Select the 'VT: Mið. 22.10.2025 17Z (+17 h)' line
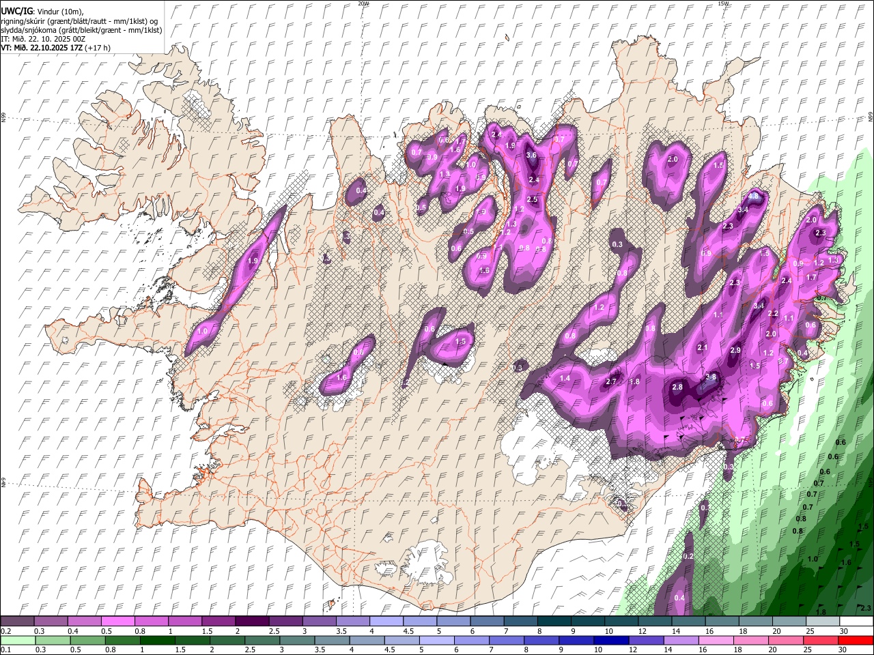874x655 pixels. (x=56, y=48)
